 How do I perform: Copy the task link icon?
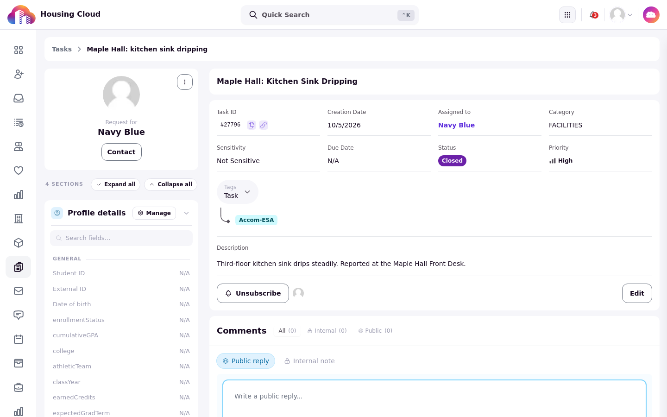tap(264, 125)
